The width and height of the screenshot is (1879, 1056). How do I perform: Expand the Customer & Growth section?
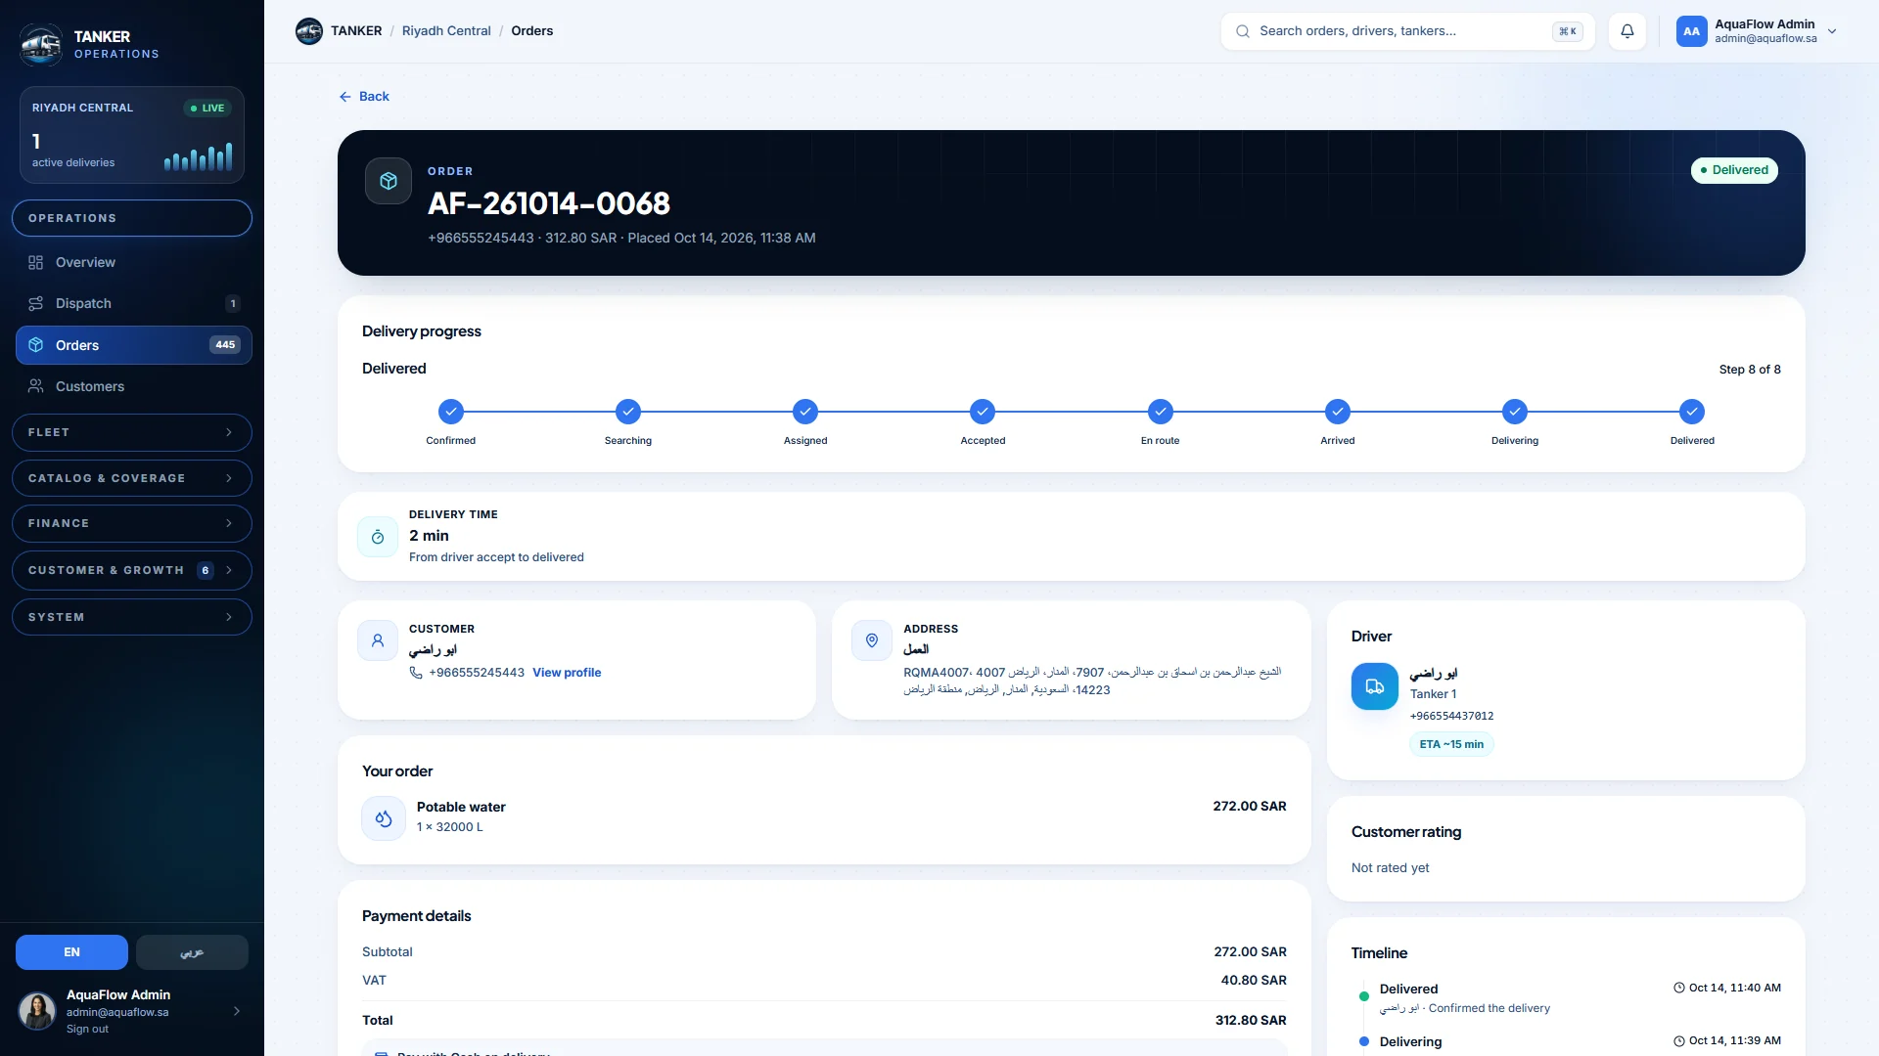(x=132, y=570)
